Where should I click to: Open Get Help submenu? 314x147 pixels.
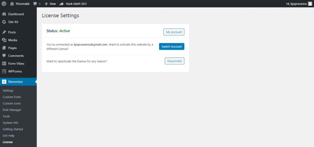pos(8,136)
